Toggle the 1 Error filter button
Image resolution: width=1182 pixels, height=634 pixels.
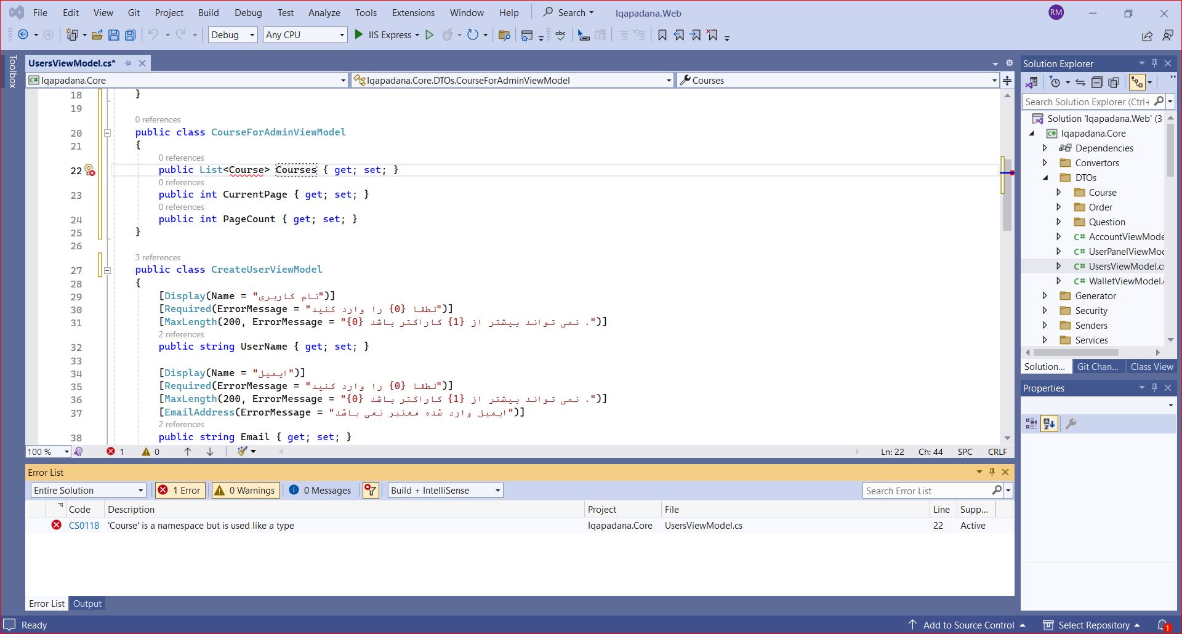pos(179,490)
